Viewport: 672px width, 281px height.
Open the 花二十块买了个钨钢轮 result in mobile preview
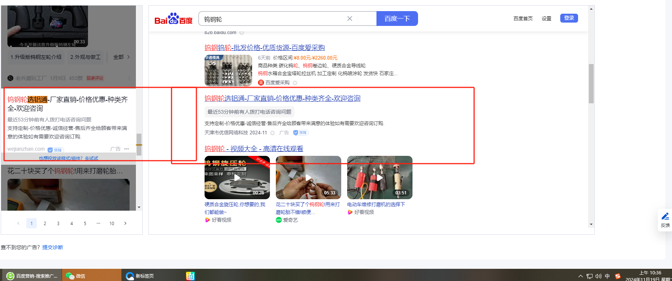pyautogui.click(x=65, y=171)
